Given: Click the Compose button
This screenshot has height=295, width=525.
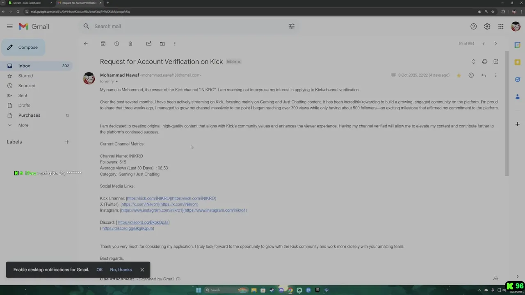Looking at the screenshot, I should coord(23,48).
